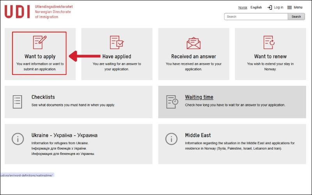
Task: Click the UDI logo in header
Action: click(17, 12)
